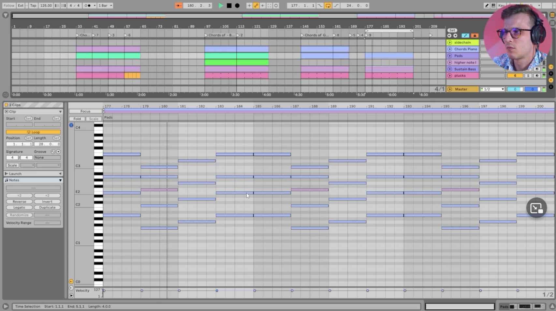This screenshot has width=556, height=311.
Task: Toggle the blue Automation Mode button
Action: (x=465, y=35)
